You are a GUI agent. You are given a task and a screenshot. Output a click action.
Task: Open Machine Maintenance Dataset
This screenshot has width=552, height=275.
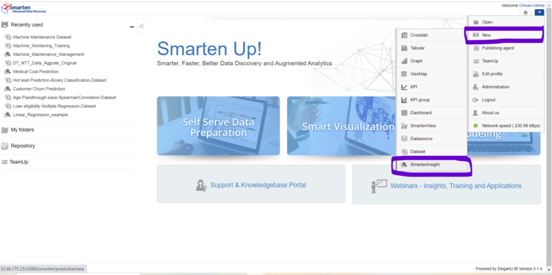pyautogui.click(x=42, y=37)
